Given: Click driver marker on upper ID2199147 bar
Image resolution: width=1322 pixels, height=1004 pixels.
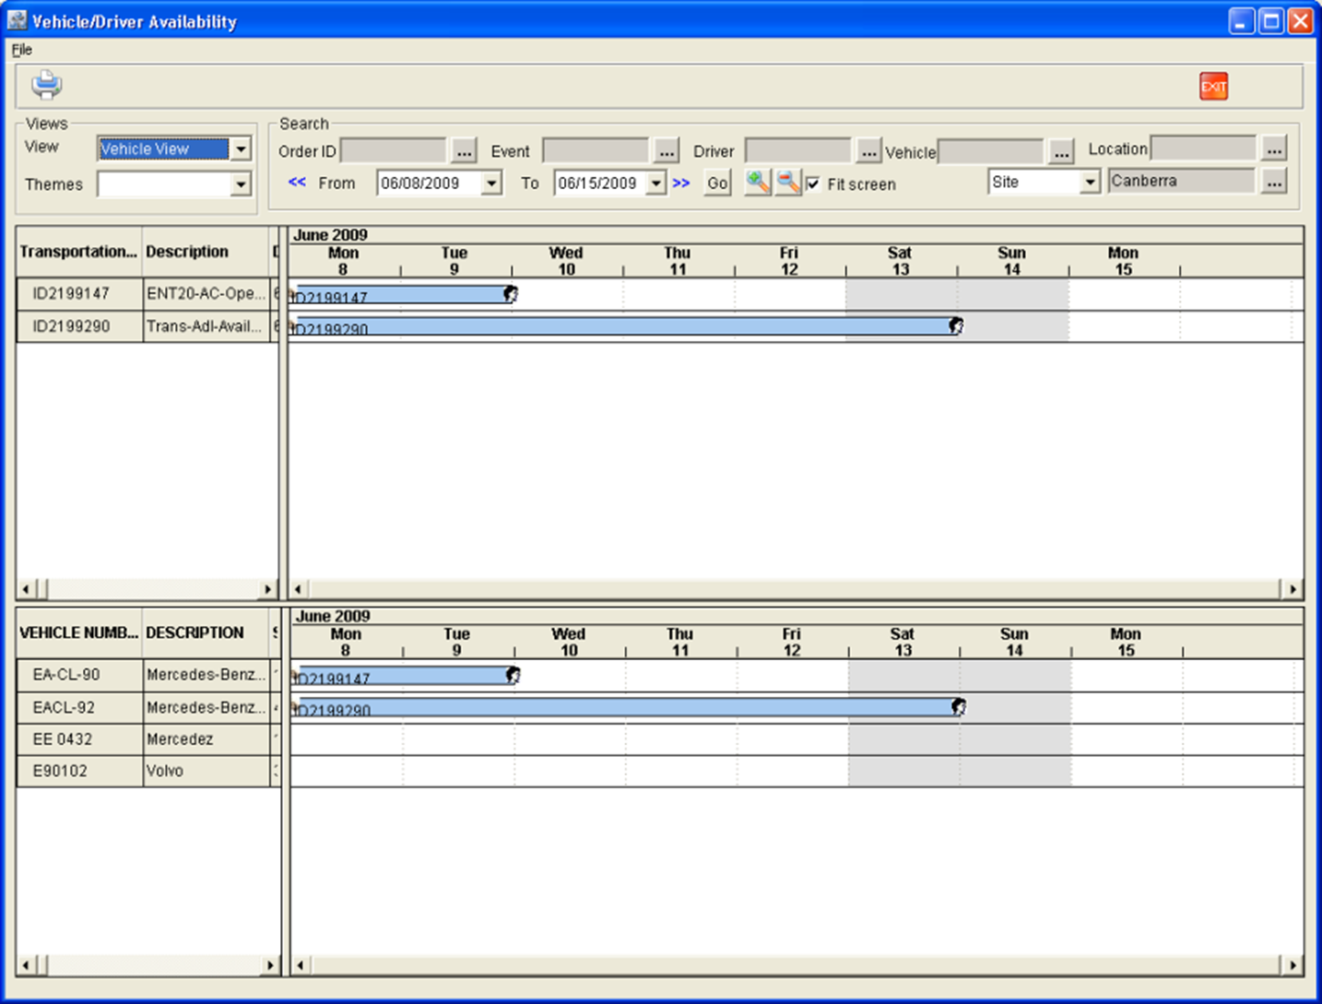Looking at the screenshot, I should coord(511,294).
